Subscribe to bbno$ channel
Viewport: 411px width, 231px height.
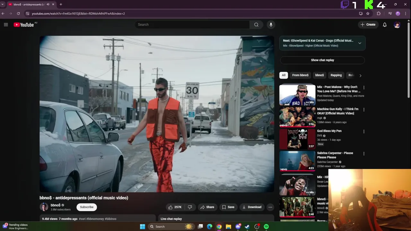87,207
